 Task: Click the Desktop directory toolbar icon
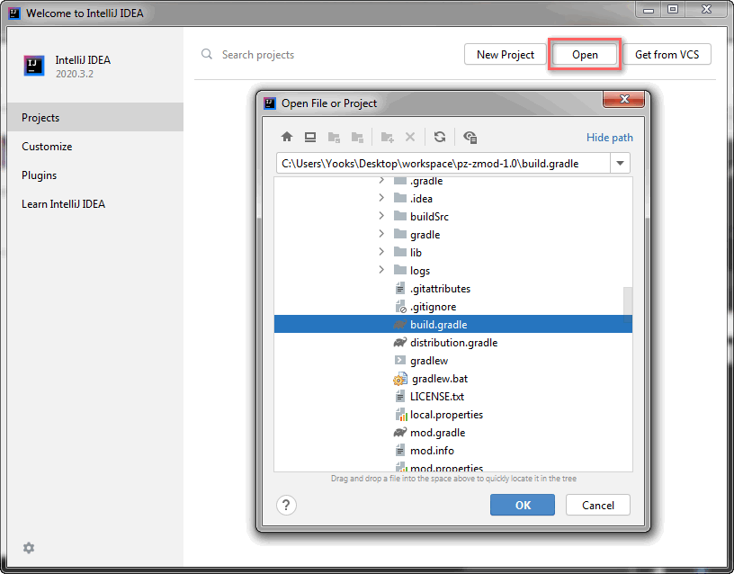point(310,137)
